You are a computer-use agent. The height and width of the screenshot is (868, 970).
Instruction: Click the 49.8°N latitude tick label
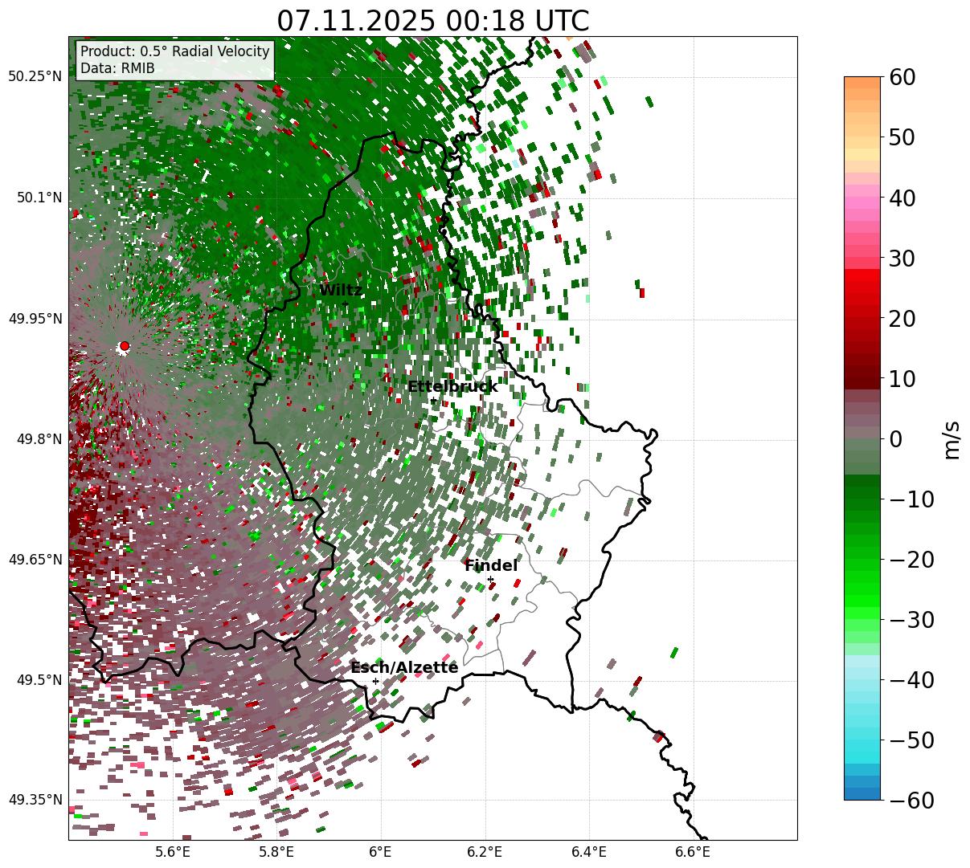39,439
